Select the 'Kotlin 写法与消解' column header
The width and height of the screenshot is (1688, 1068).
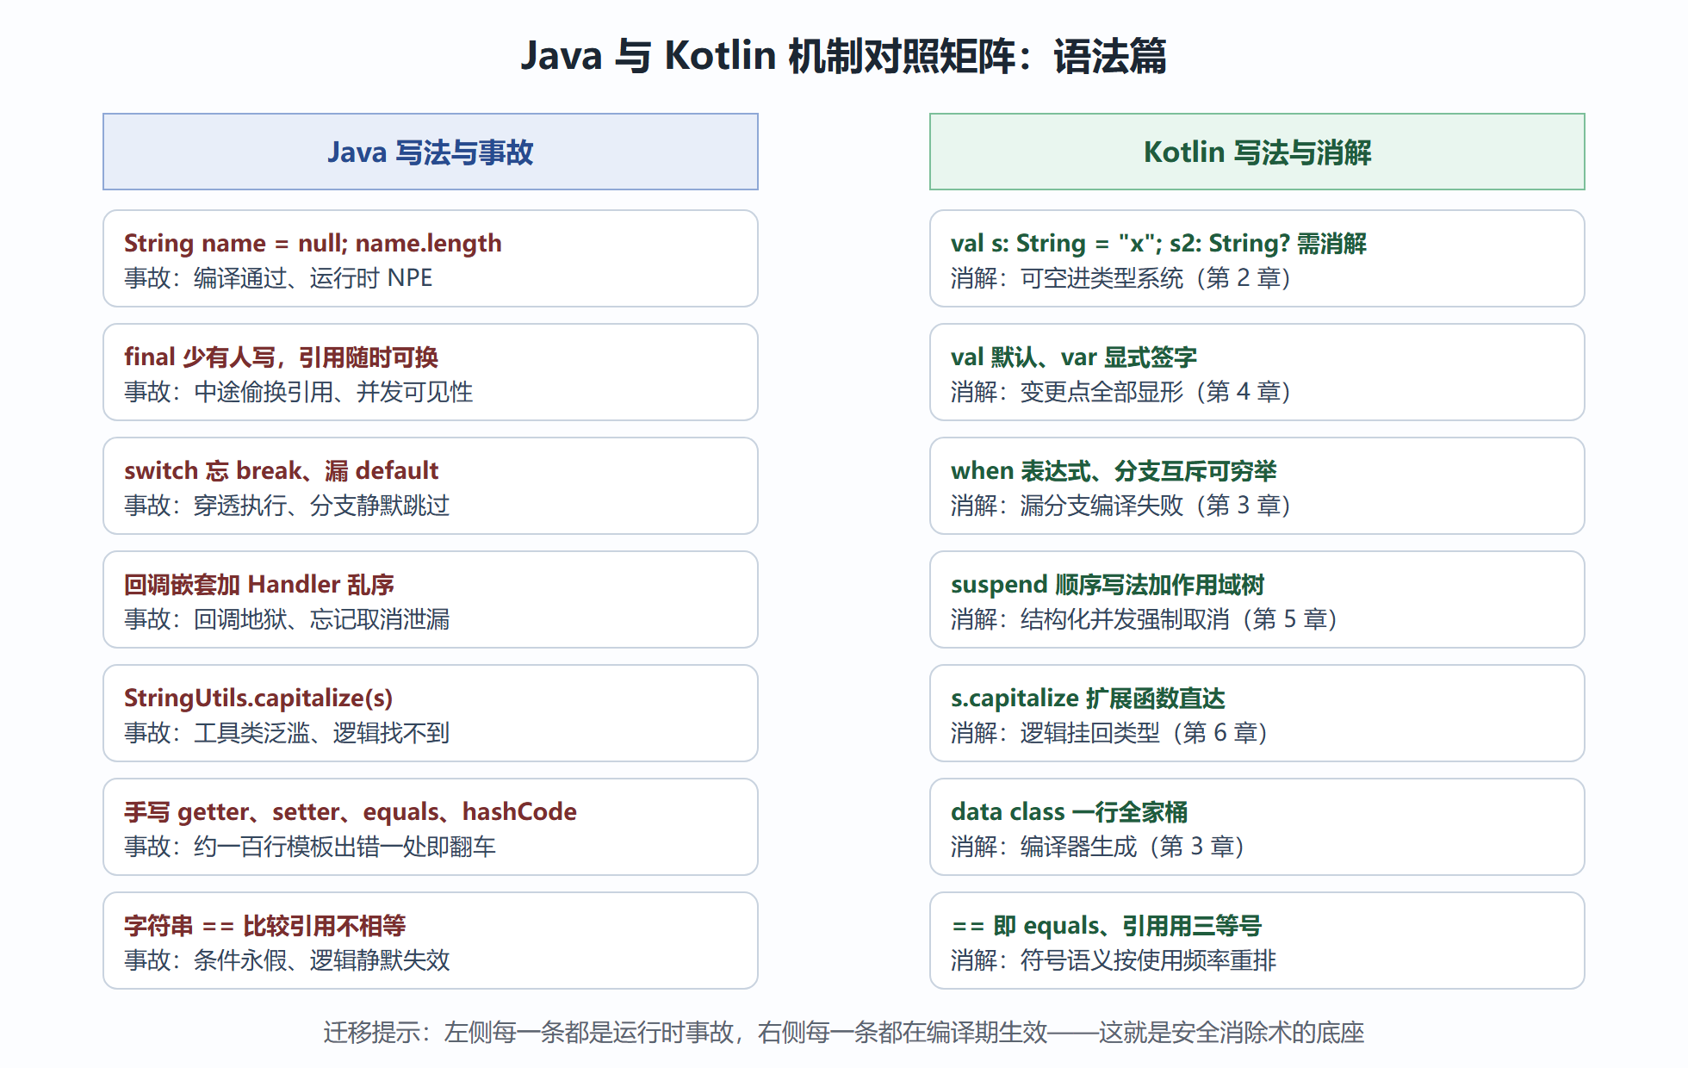pos(1257,152)
